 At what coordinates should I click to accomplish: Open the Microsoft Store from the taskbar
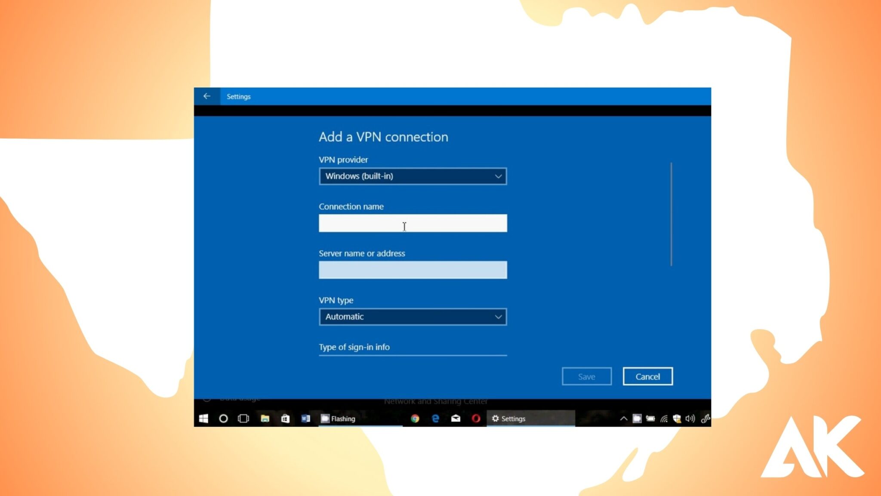pos(285,418)
